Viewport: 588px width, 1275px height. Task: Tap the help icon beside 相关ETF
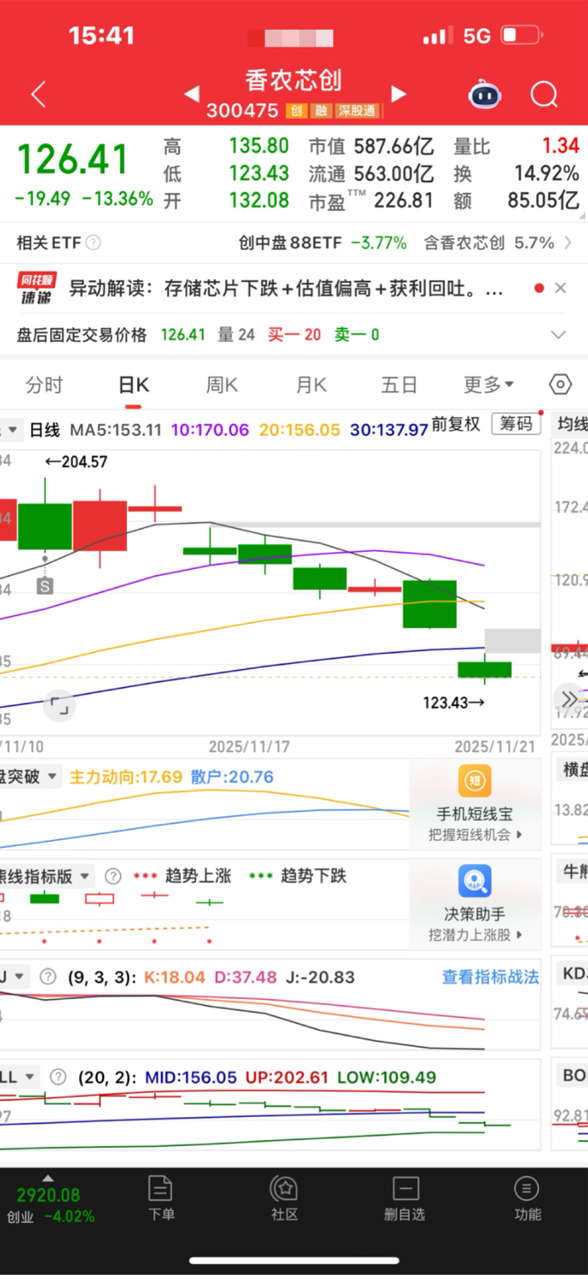93,243
